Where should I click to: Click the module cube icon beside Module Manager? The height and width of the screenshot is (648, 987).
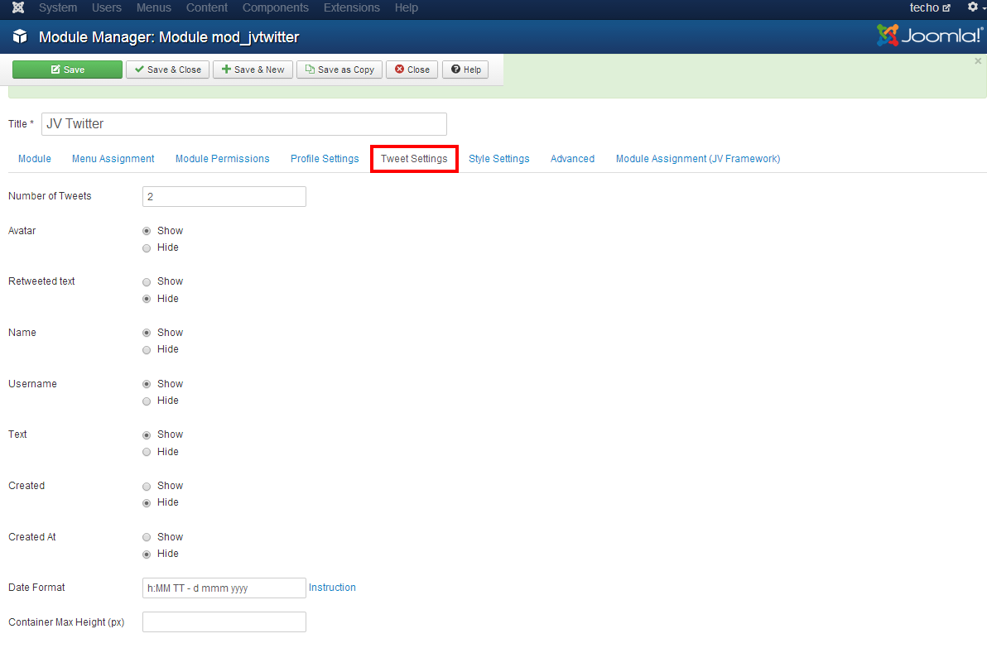20,36
